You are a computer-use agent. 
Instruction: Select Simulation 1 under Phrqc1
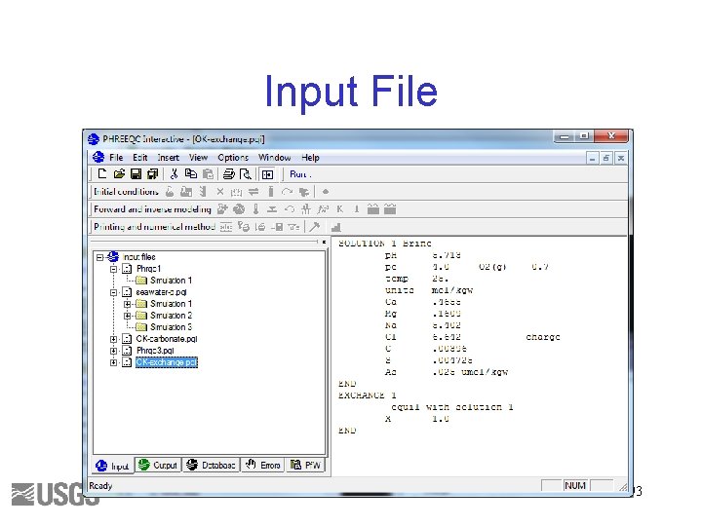pos(171,281)
